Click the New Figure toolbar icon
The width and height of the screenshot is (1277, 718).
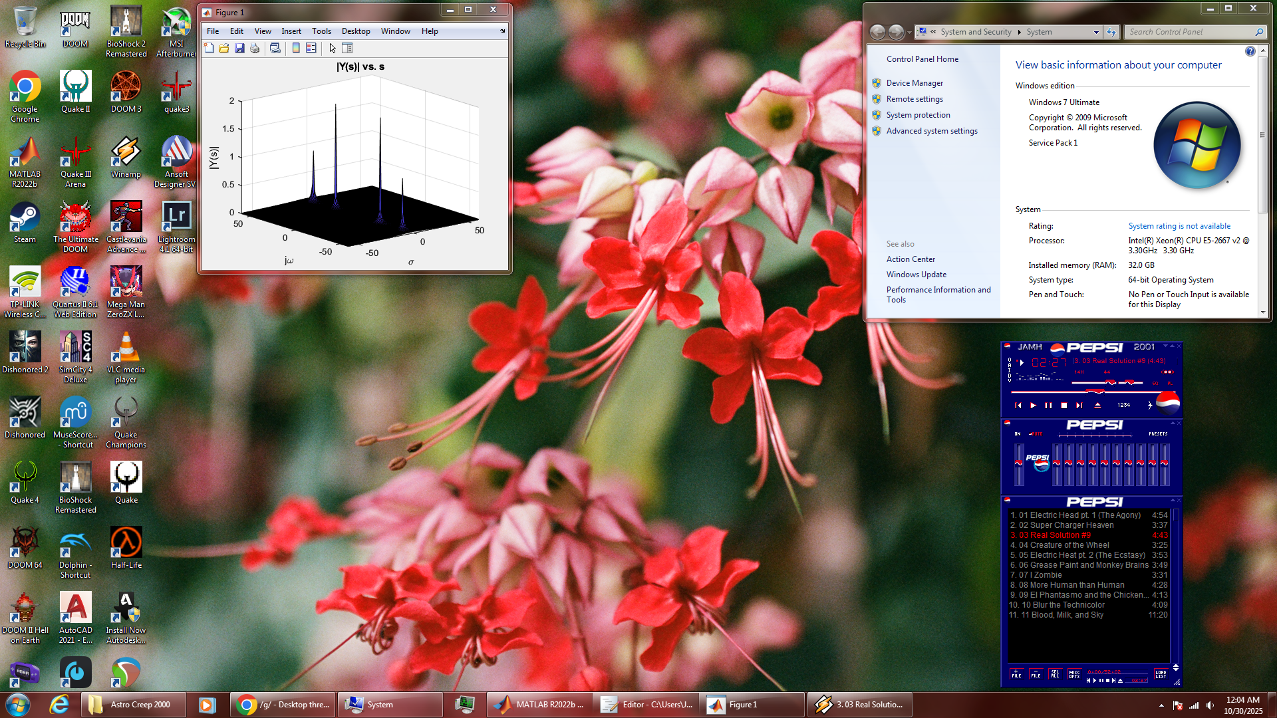(209, 48)
